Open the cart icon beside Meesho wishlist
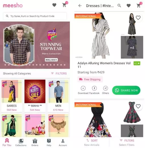Image resolution: width=145 pixels, height=148 pixels. tap(65, 5)
